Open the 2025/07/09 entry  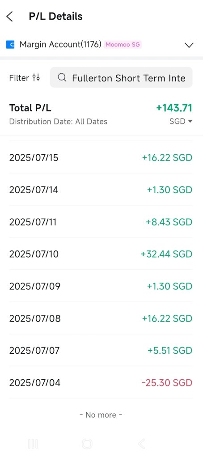pos(101,286)
